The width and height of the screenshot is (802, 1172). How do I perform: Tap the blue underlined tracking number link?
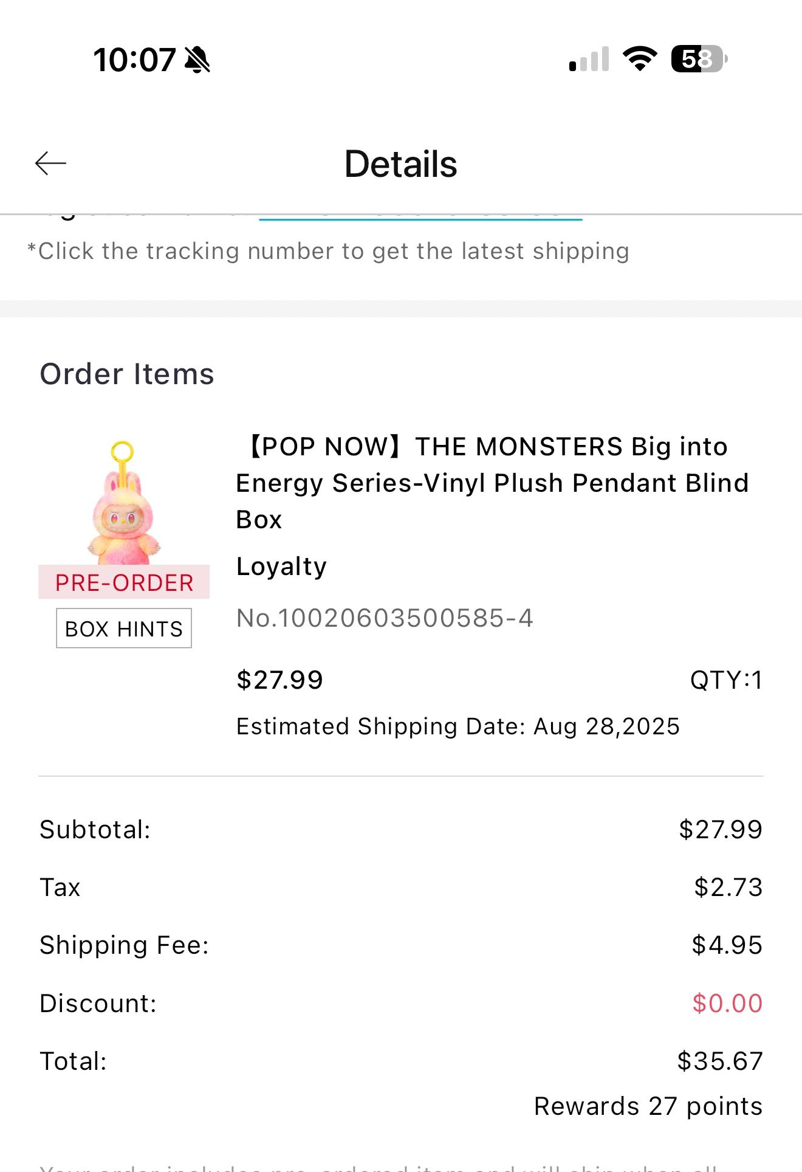tap(420, 216)
